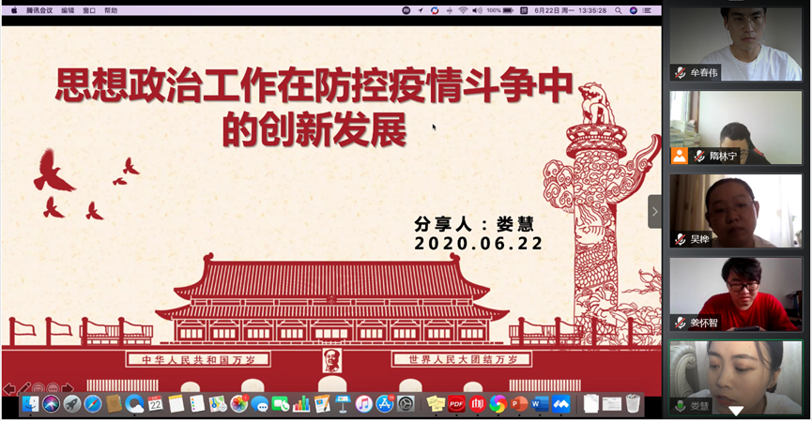Screen dimensions: 812x421
Task: Launch Safari from the dock
Action: (x=93, y=404)
